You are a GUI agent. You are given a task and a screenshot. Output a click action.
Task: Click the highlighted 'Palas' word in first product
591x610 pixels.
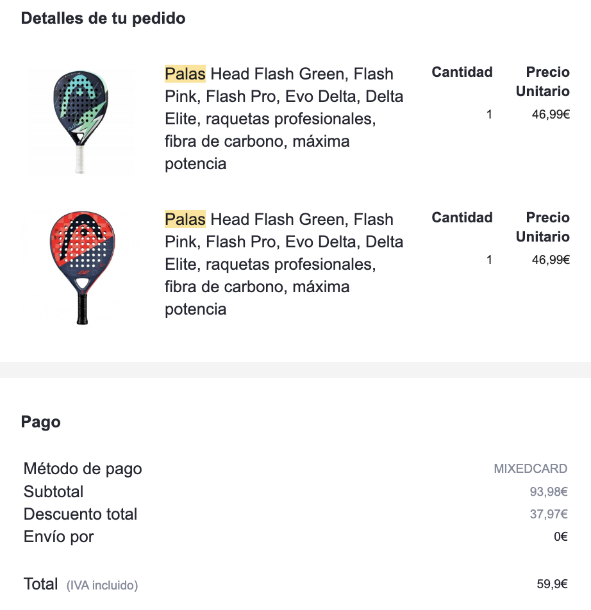point(185,74)
